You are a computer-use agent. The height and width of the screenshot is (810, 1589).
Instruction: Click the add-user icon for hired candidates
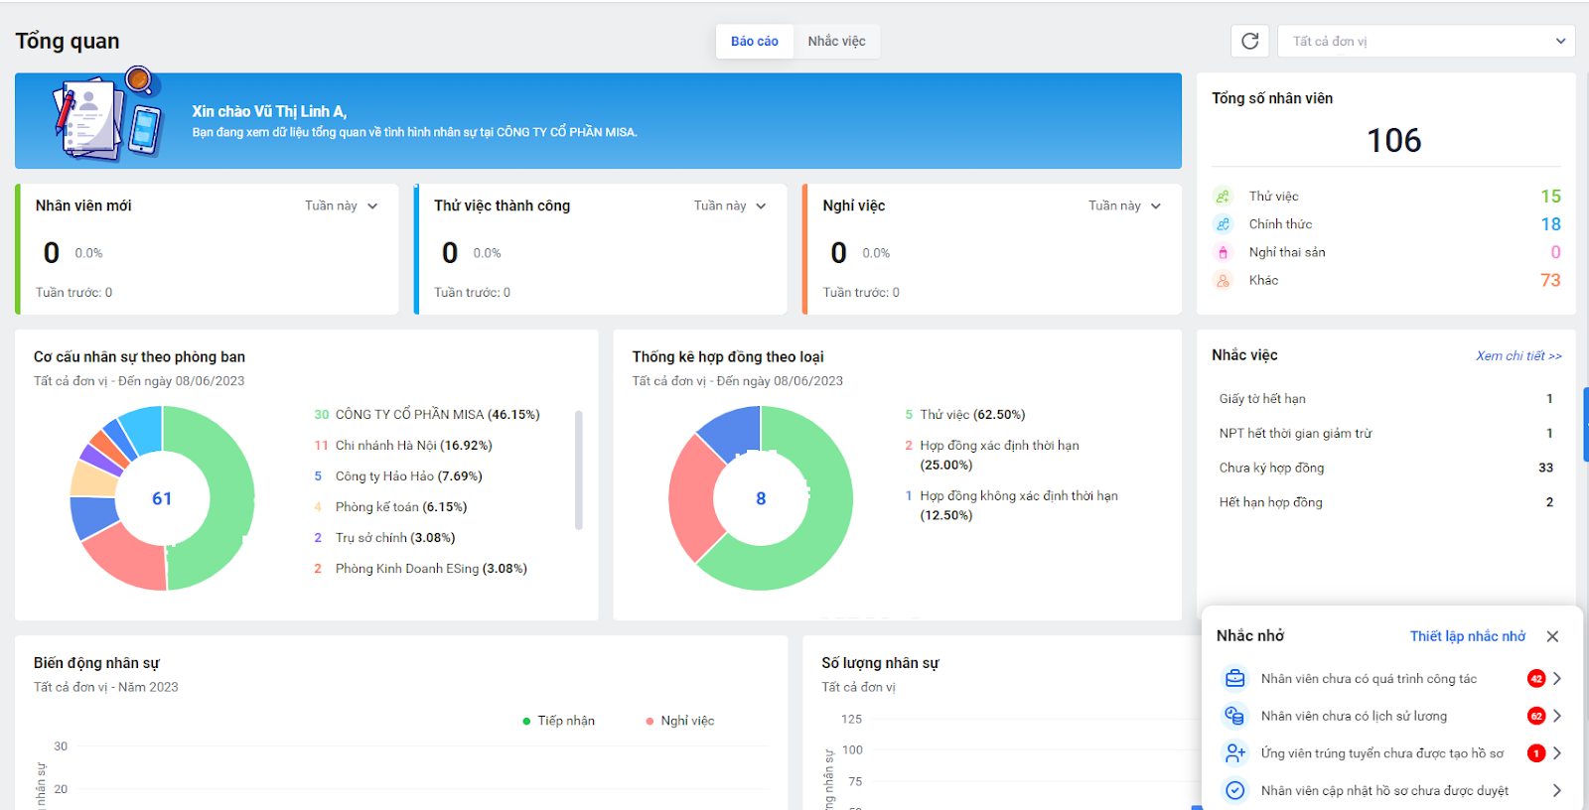point(1234,753)
